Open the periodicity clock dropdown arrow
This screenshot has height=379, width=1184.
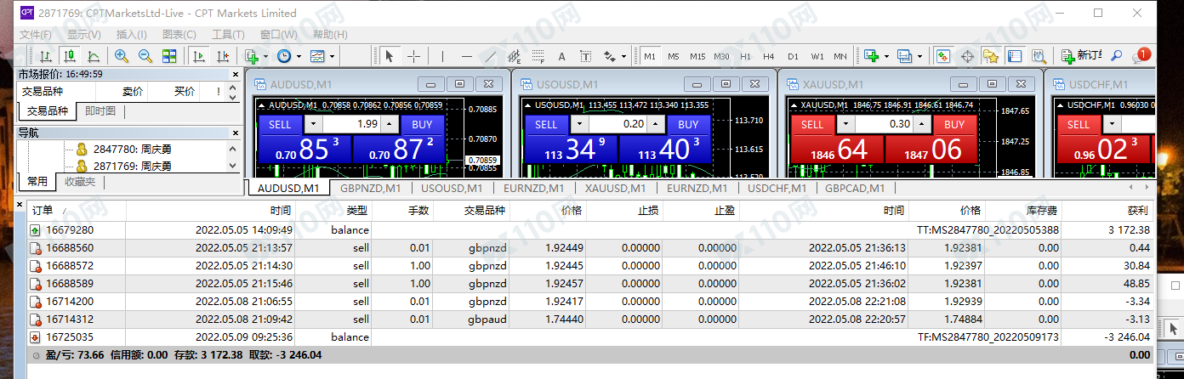297,56
